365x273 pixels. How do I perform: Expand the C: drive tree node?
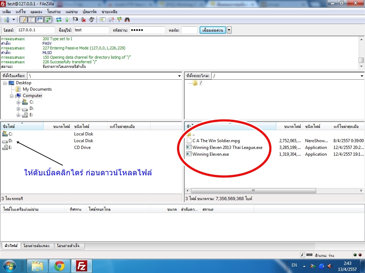click(x=18, y=102)
